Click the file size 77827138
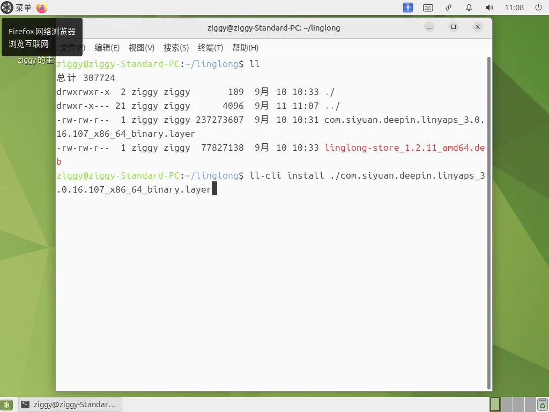 click(x=222, y=148)
